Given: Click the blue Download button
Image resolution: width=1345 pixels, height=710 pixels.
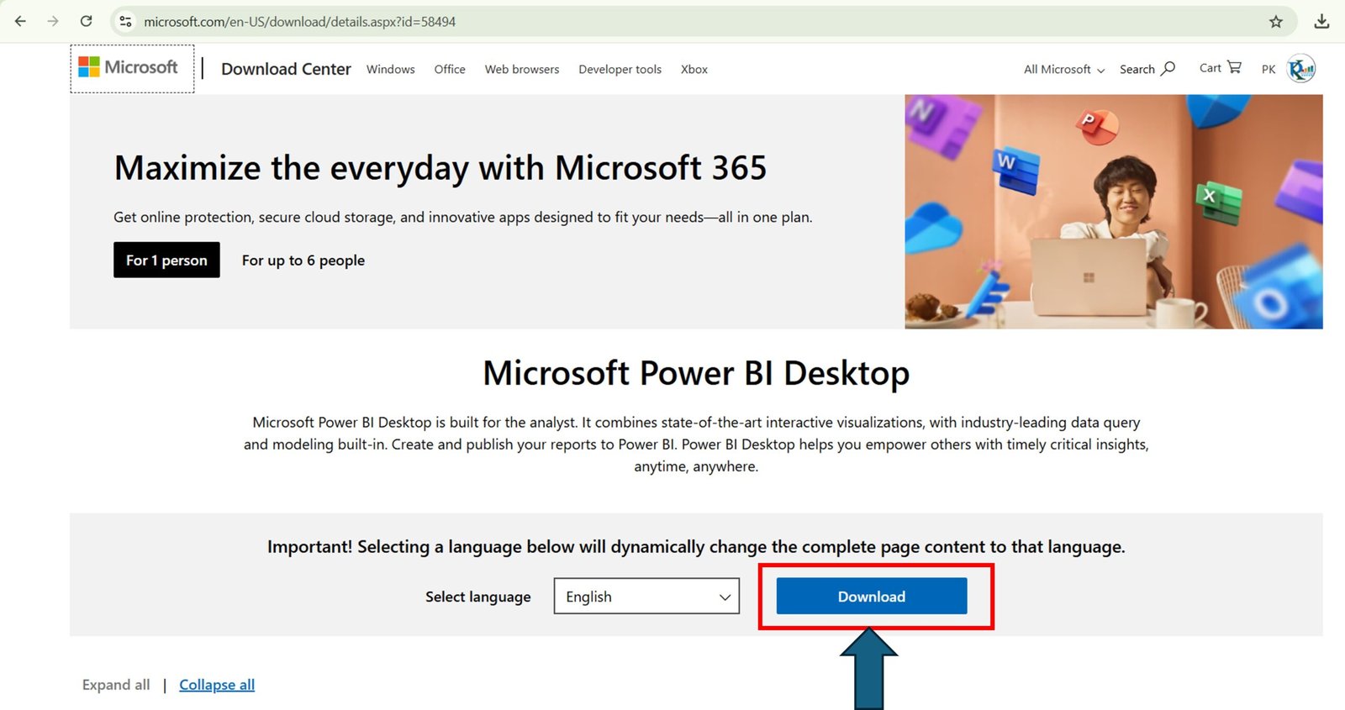Looking at the screenshot, I should tap(872, 596).
